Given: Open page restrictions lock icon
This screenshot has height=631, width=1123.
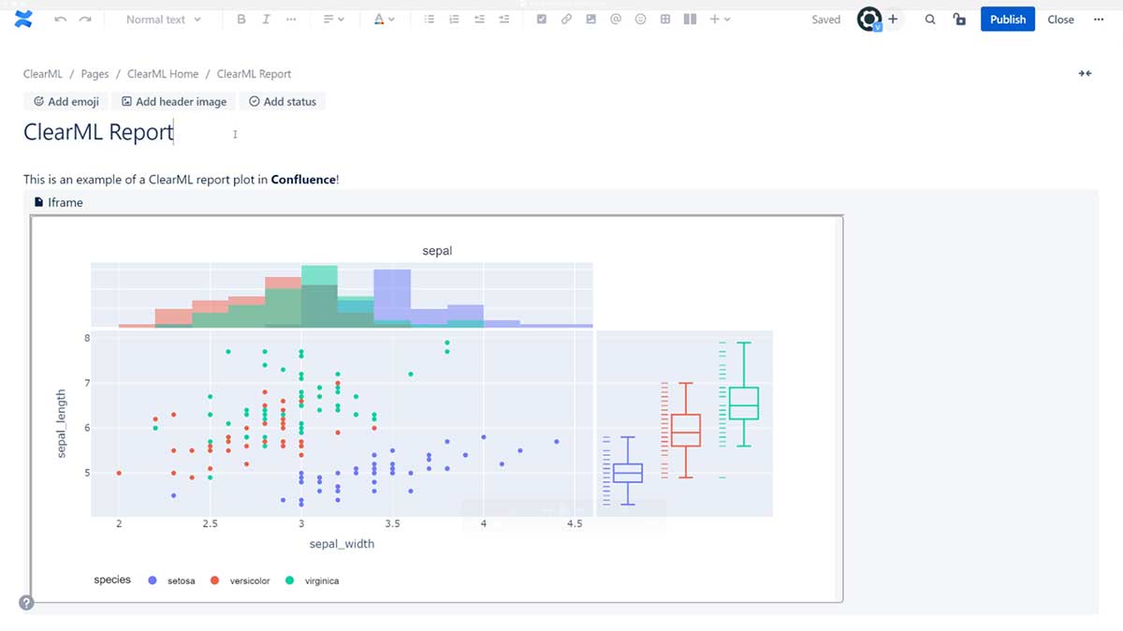Looking at the screenshot, I should tap(958, 19).
